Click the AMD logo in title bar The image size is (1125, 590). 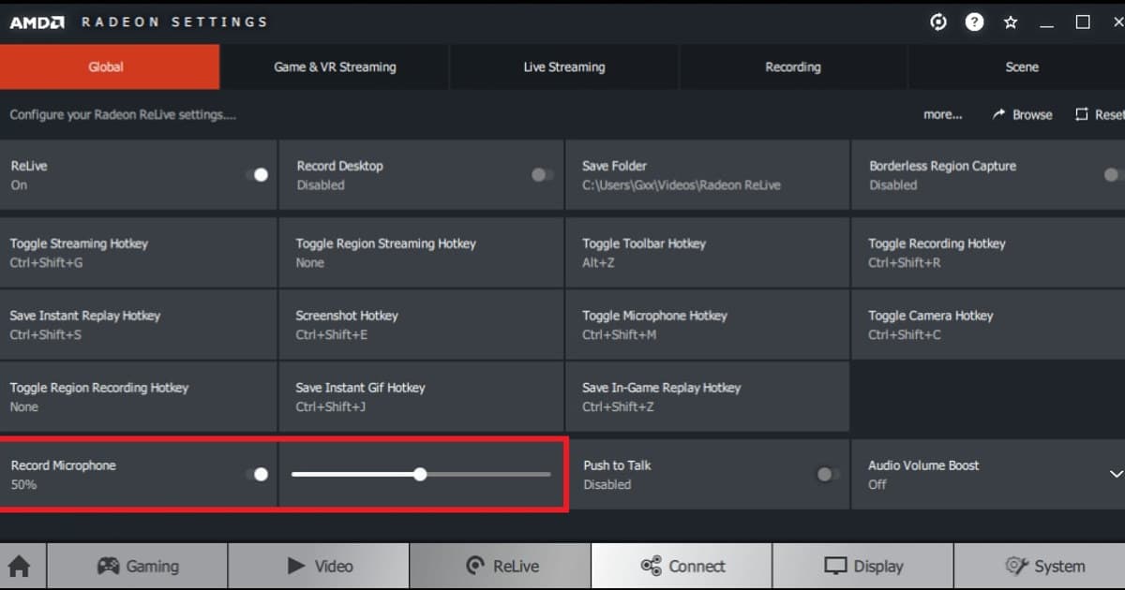[x=36, y=22]
